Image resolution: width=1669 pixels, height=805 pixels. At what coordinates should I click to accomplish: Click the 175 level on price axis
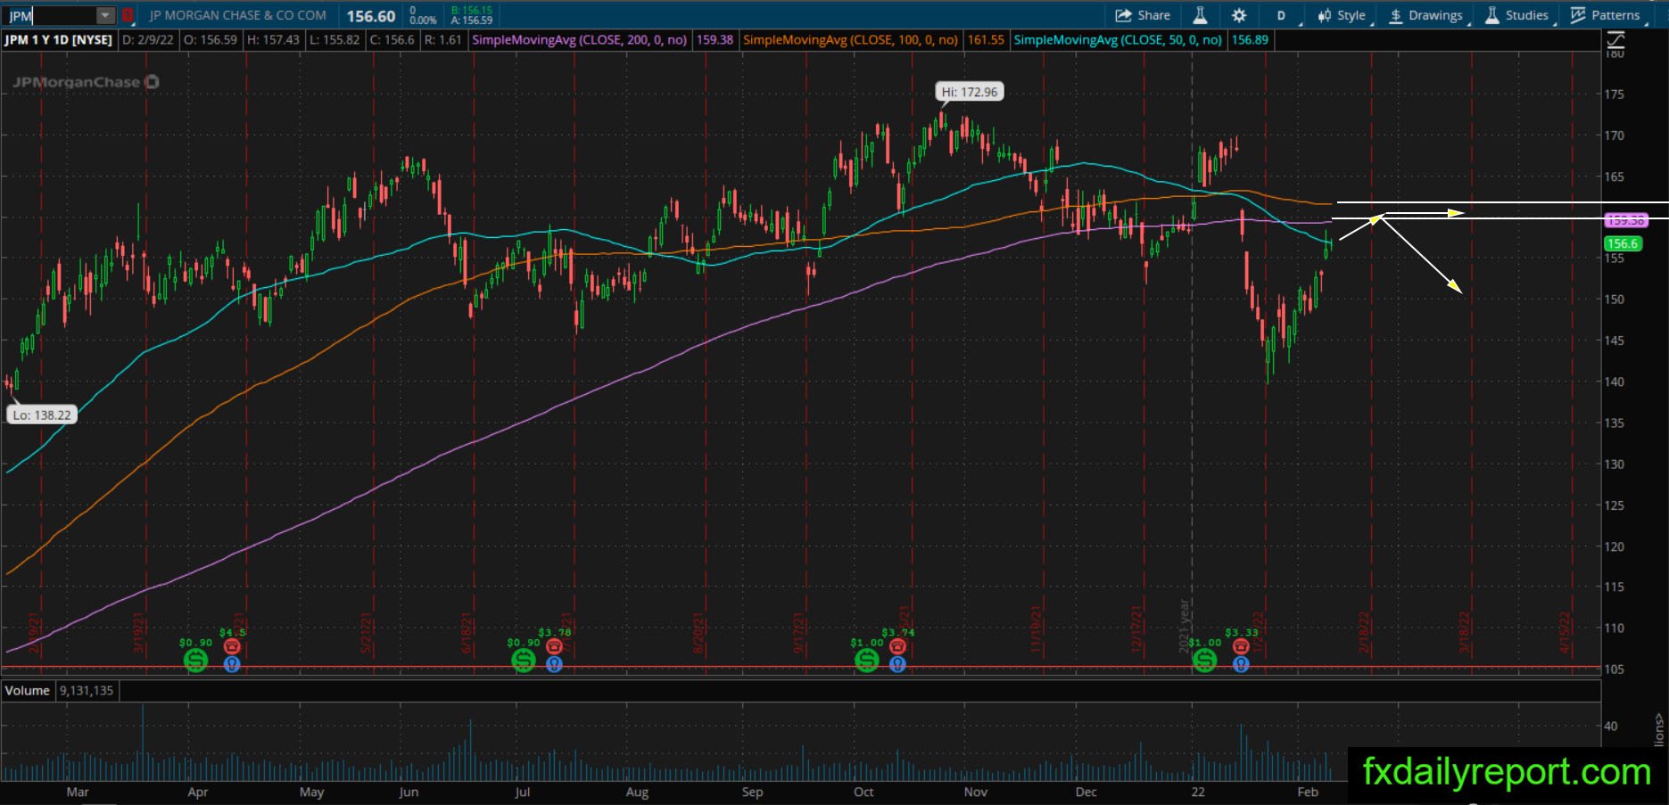[x=1614, y=94]
